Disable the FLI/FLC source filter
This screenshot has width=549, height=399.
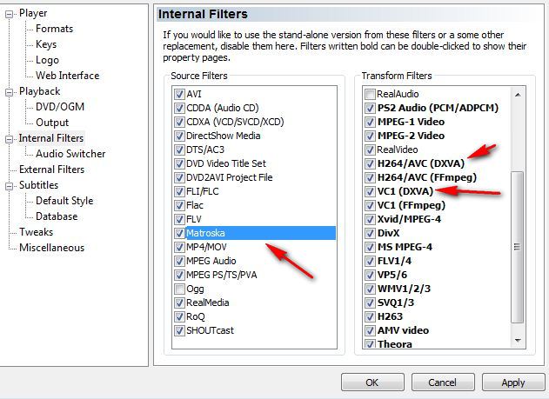179,191
